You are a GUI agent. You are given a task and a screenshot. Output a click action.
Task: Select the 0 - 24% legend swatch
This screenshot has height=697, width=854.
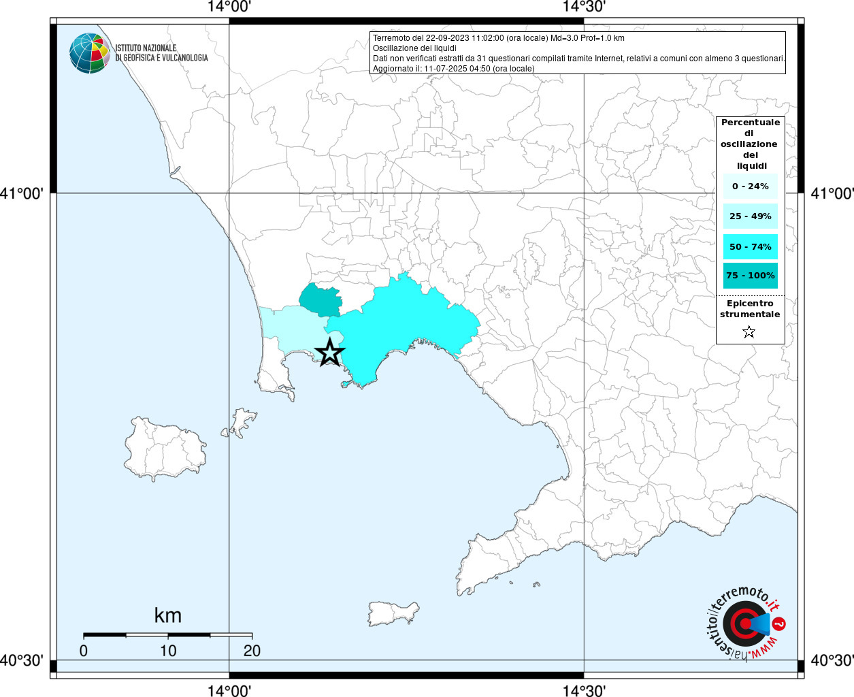point(751,187)
